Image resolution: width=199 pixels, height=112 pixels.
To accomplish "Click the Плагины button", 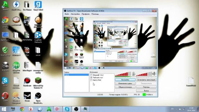I will (x=146, y=87).
